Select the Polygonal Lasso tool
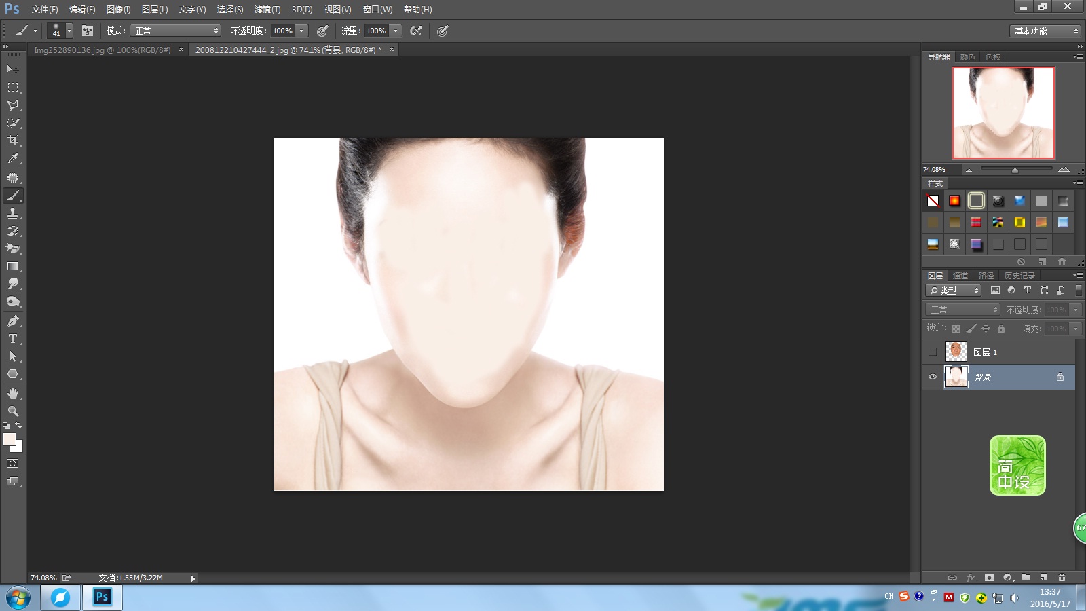 tap(13, 105)
